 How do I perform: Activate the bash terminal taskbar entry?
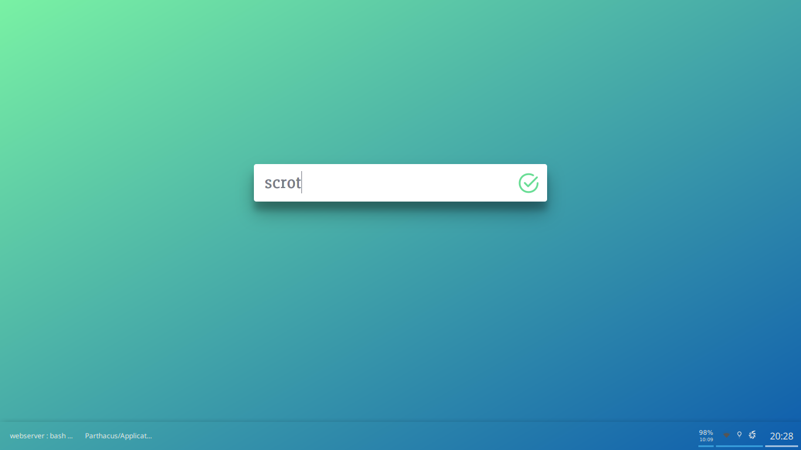click(42, 436)
